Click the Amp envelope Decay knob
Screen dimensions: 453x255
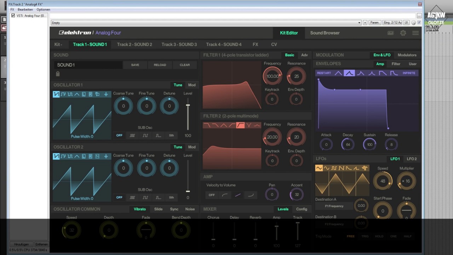coord(348,144)
